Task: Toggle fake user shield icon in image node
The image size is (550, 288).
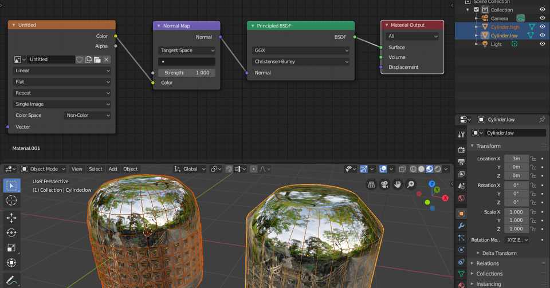Action: click(x=80, y=60)
